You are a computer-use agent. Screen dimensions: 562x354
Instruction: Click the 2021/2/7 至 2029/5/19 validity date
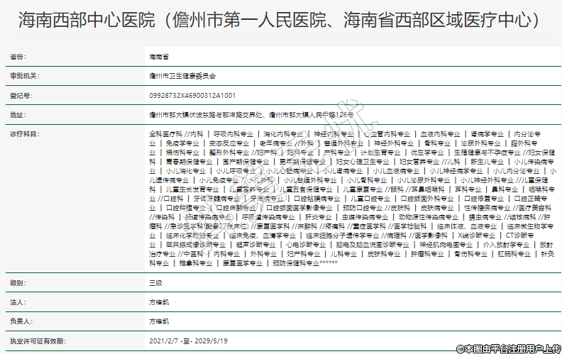[x=188, y=341]
